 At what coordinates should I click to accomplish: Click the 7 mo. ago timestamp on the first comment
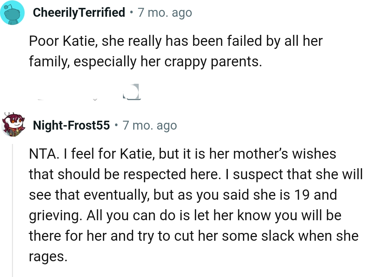[165, 12]
